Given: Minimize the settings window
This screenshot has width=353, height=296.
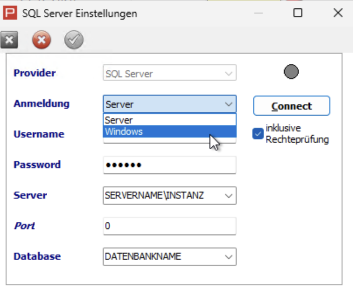Looking at the screenshot, I should [258, 13].
